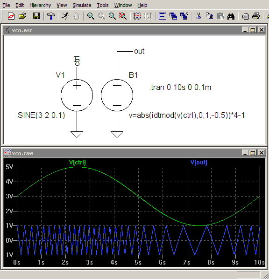Image resolution: width=269 pixels, height=279 pixels.
Task: Save the schematic with the floppy disk icon
Action: tap(36, 16)
